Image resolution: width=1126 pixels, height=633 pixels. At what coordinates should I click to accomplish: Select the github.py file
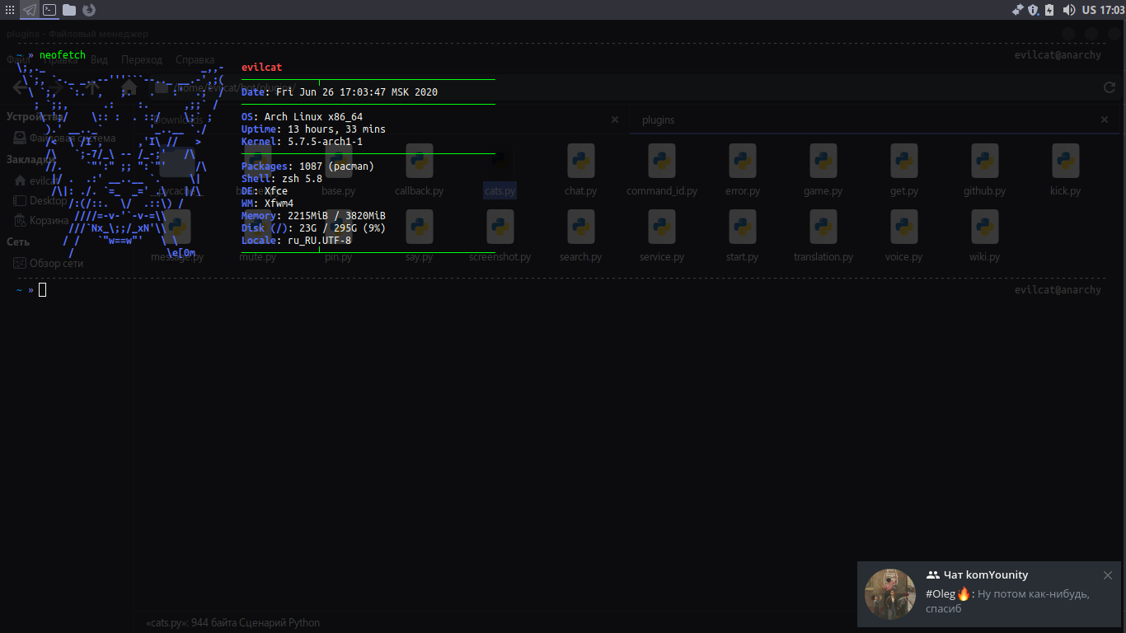point(984,171)
